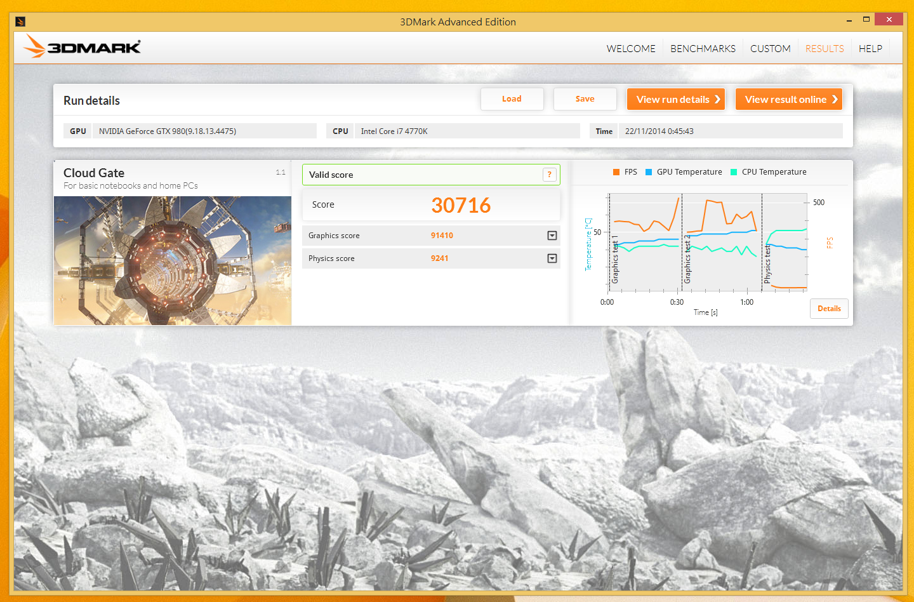Click the Run details heading
This screenshot has width=914, height=602.
tap(91, 100)
